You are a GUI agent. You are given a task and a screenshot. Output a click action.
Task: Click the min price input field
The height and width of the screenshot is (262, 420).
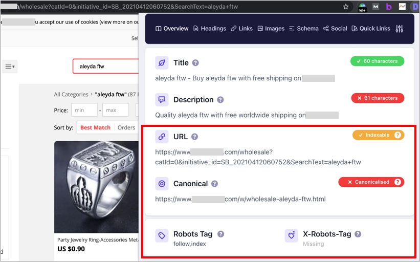pos(84,110)
